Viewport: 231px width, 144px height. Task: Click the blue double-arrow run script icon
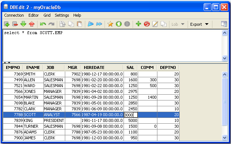pos(99,24)
